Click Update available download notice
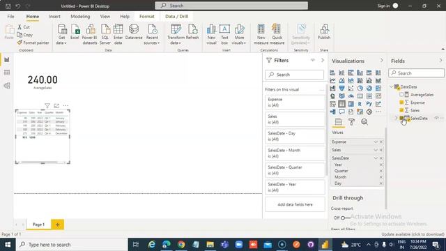 413,234
